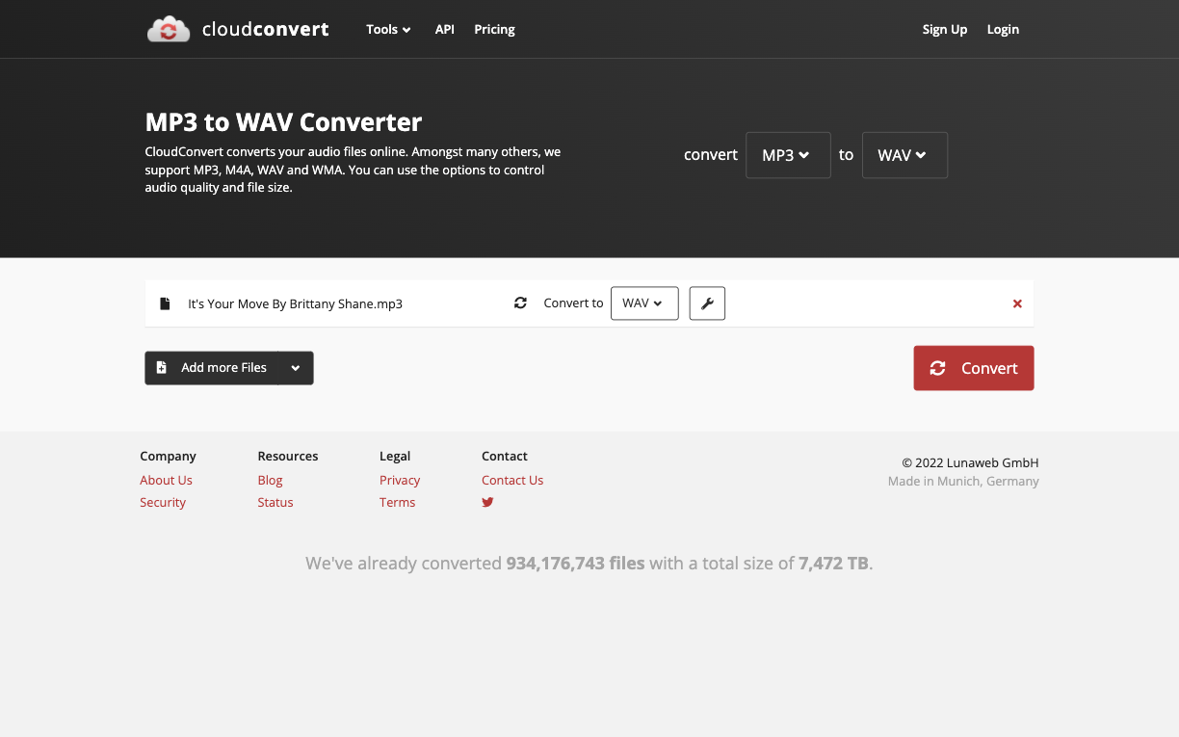
Task: Check the Status link under Resources
Action: [275, 502]
